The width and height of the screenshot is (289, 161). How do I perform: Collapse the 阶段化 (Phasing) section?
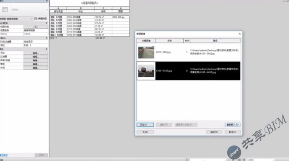pyautogui.click(x=47, y=38)
